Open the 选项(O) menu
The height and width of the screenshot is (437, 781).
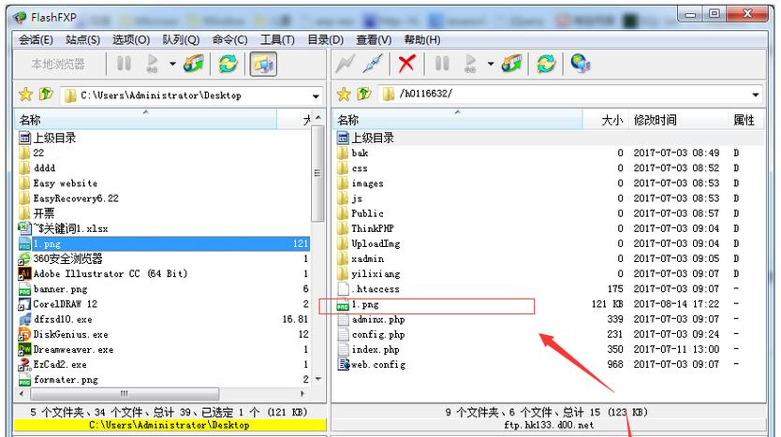[131, 40]
